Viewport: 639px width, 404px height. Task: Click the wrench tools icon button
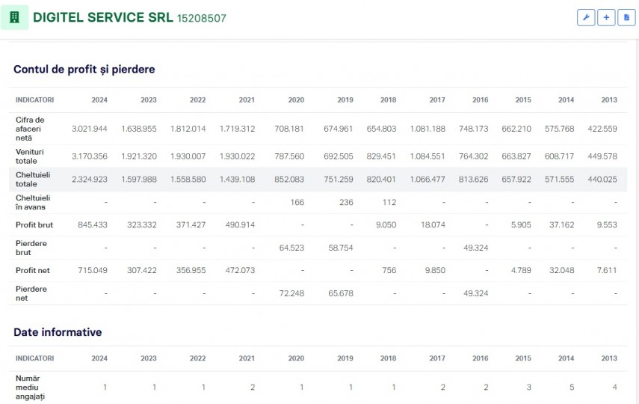coord(586,17)
